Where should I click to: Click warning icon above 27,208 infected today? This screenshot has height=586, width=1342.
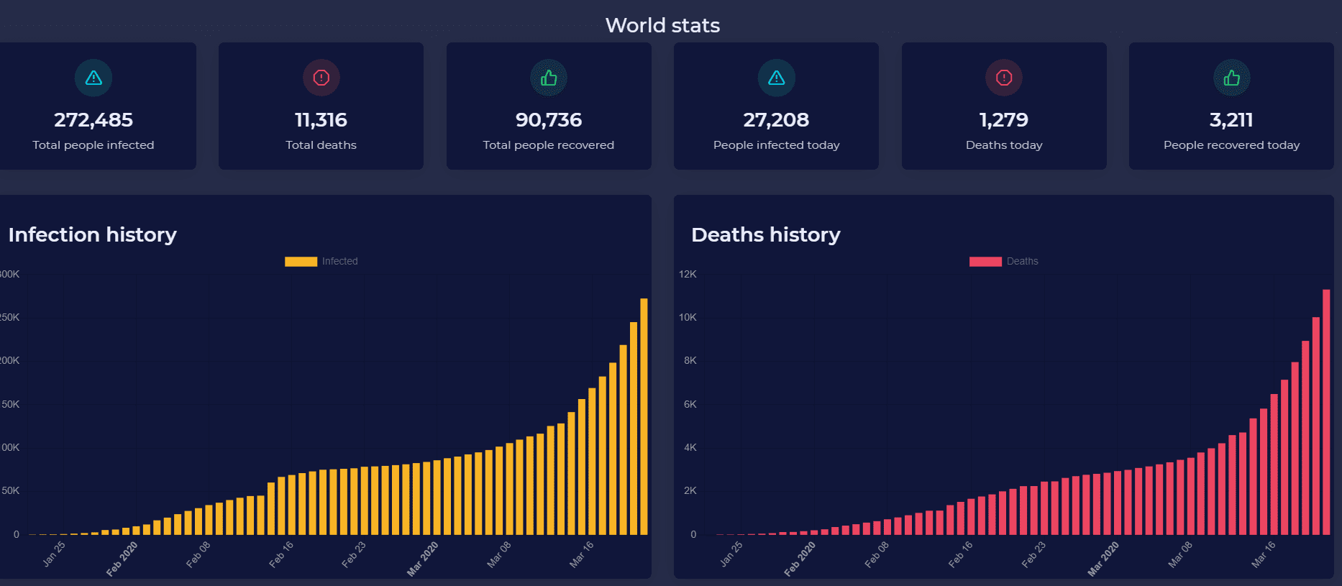click(x=777, y=78)
